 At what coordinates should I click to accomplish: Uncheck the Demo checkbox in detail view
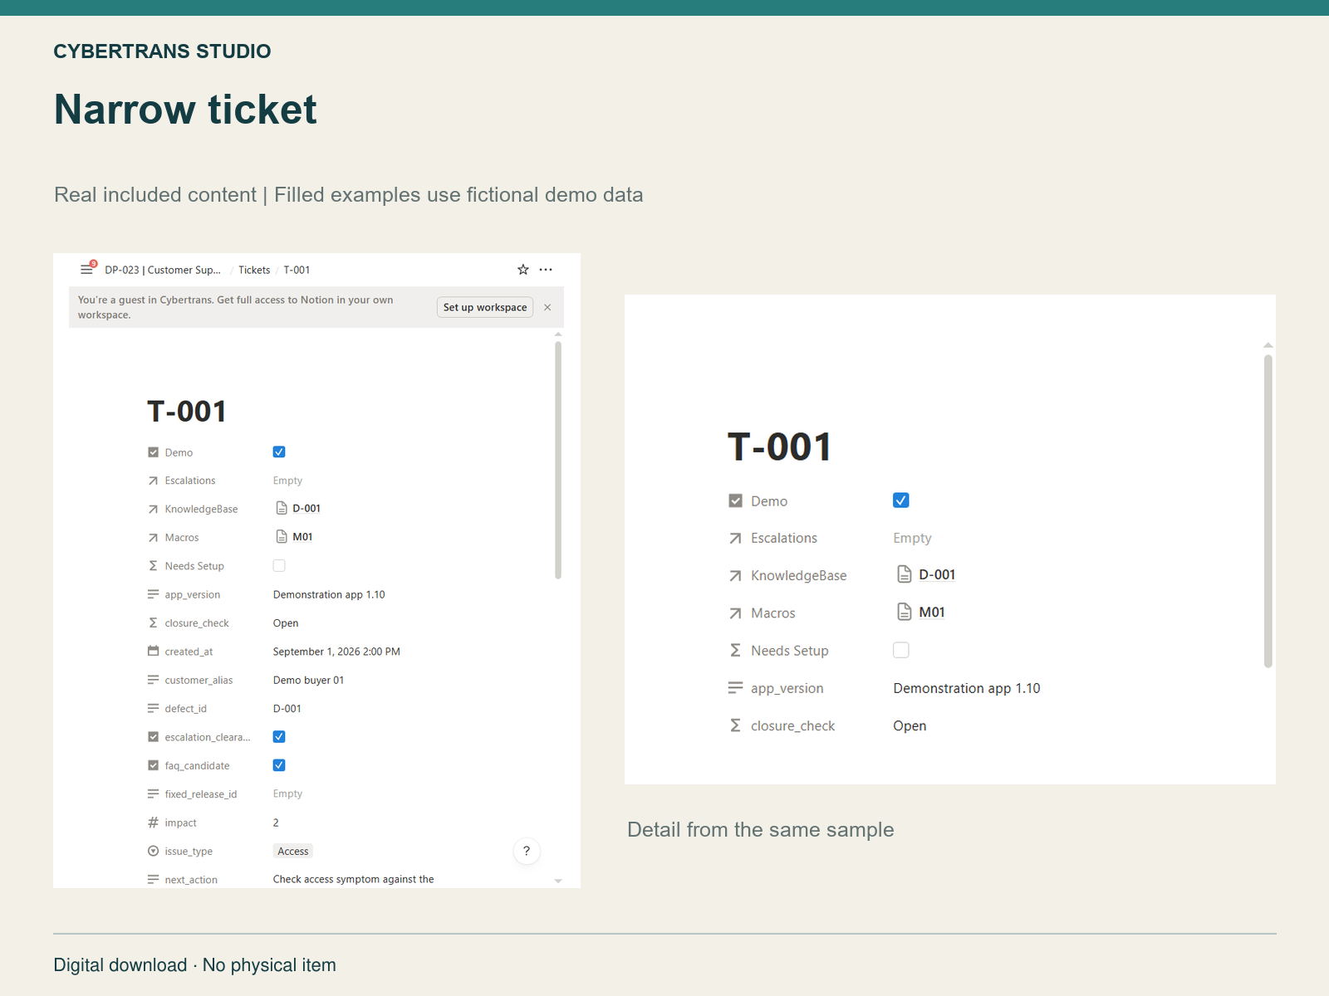[901, 500]
